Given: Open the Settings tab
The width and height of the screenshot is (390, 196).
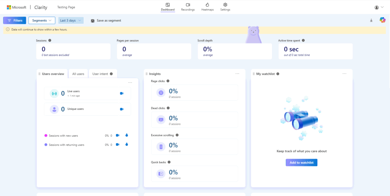Looking at the screenshot, I should [x=225, y=7].
